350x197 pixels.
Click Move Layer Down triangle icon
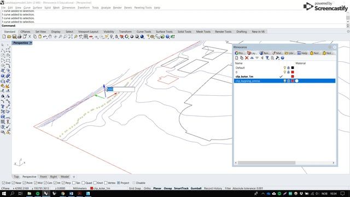coord(257,58)
